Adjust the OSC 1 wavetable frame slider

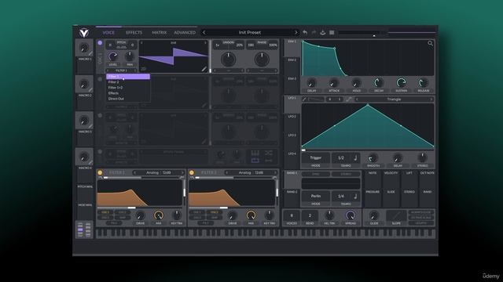[211, 56]
